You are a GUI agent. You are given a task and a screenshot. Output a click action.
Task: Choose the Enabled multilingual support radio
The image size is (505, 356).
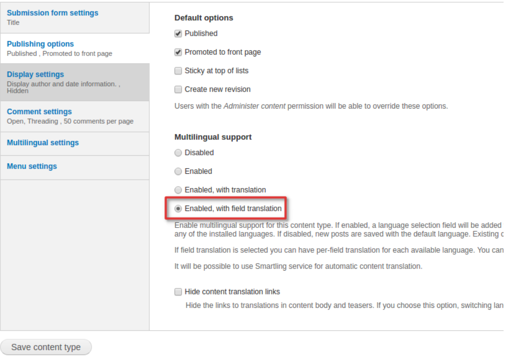(178, 172)
